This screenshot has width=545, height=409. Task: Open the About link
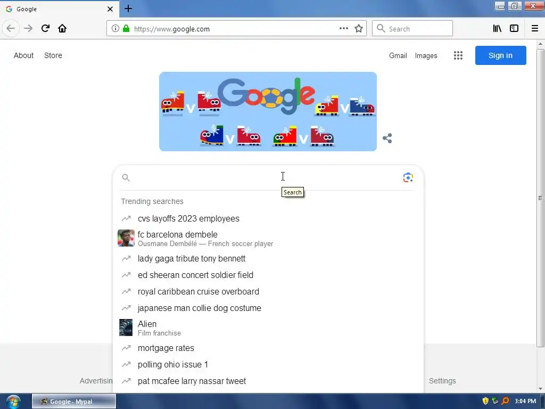(x=23, y=55)
